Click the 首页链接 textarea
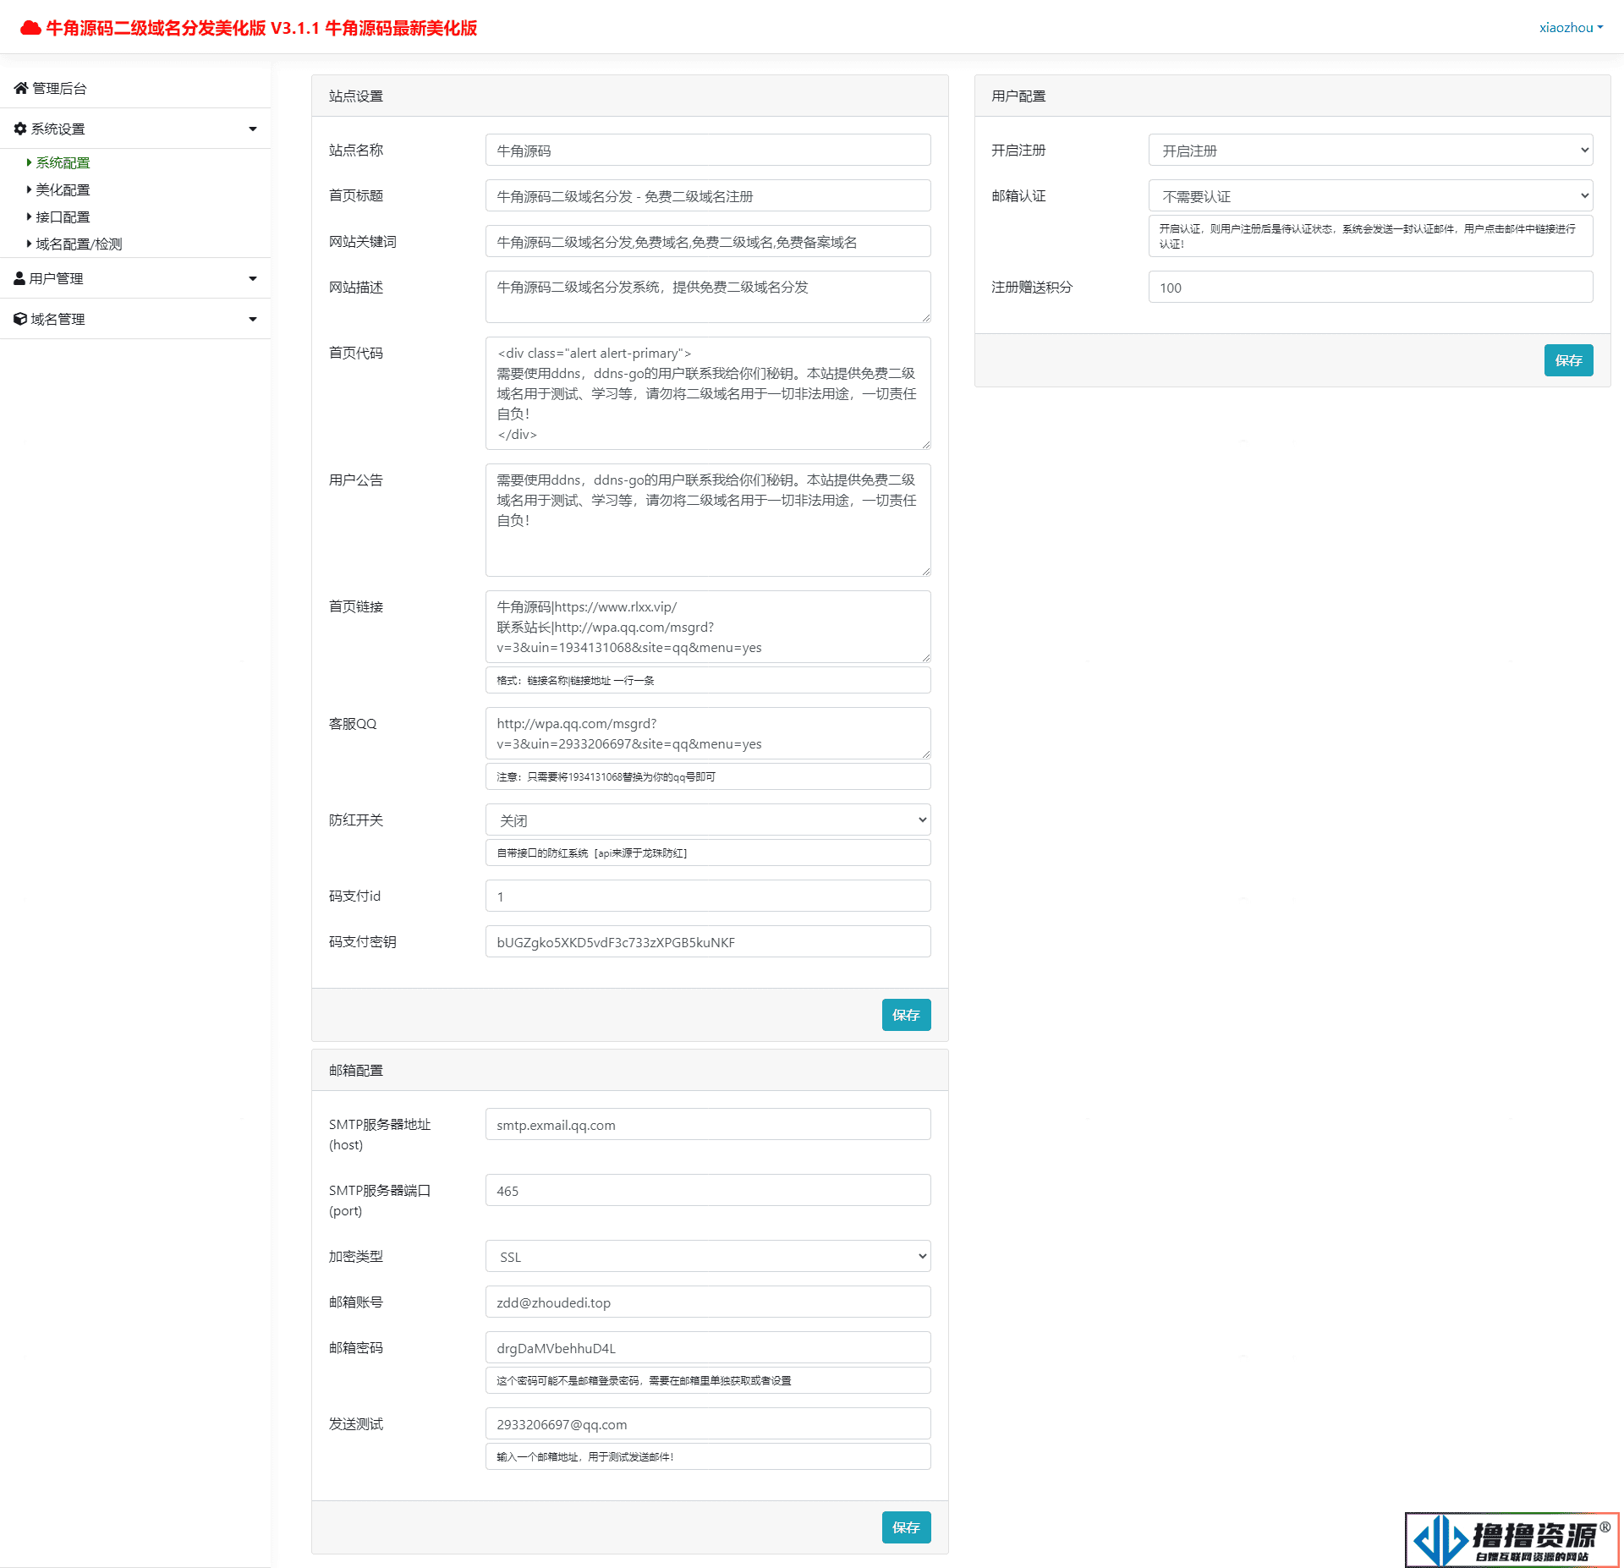1624x1568 pixels. pyautogui.click(x=708, y=627)
